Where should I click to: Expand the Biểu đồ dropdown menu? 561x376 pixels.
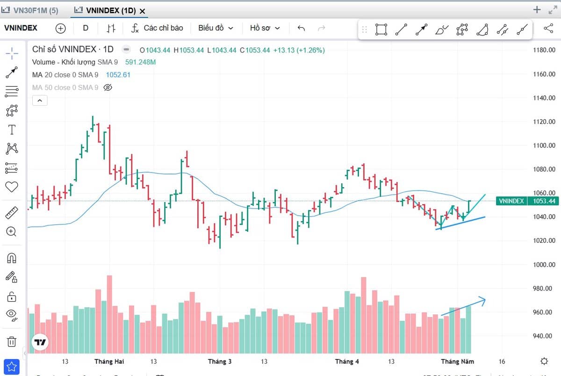216,28
